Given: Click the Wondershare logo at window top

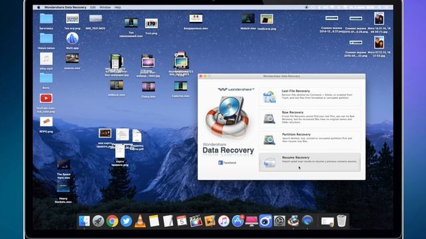Looking at the screenshot, I should [x=236, y=89].
